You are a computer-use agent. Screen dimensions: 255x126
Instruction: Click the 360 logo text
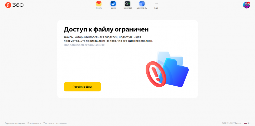[x=18, y=5]
